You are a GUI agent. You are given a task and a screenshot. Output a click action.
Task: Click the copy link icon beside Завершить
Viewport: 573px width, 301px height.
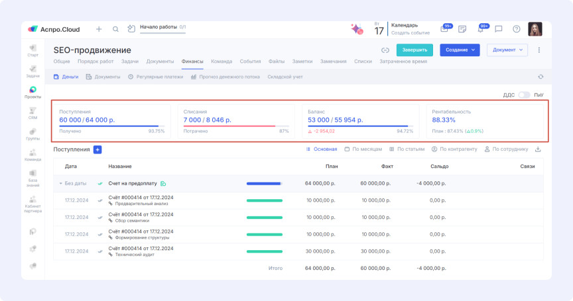point(385,50)
